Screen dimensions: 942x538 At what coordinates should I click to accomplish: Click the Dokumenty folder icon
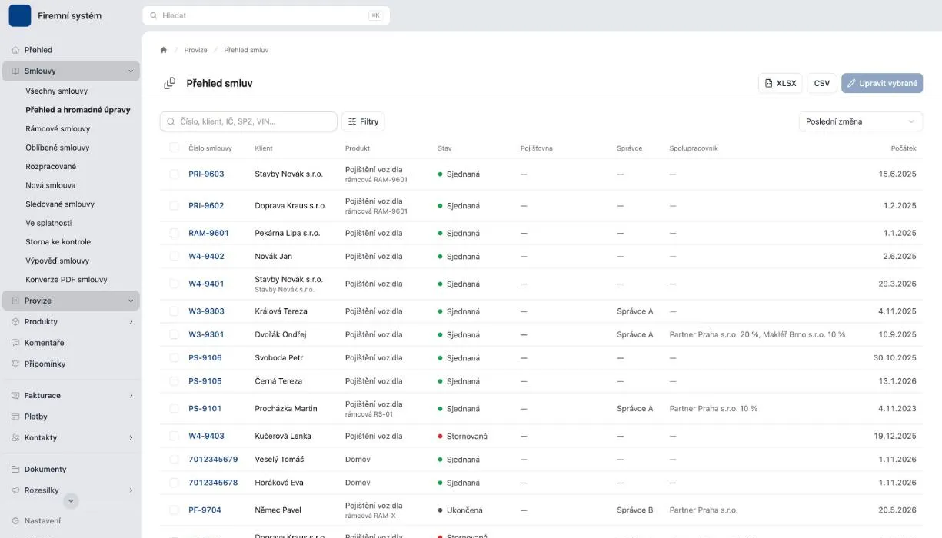tap(15, 469)
